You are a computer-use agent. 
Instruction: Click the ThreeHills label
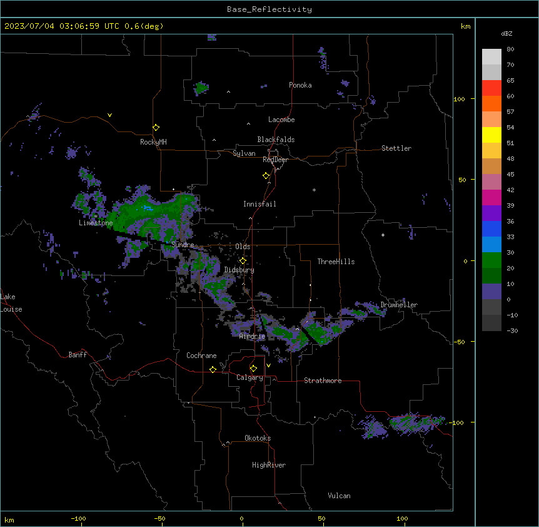pos(336,262)
